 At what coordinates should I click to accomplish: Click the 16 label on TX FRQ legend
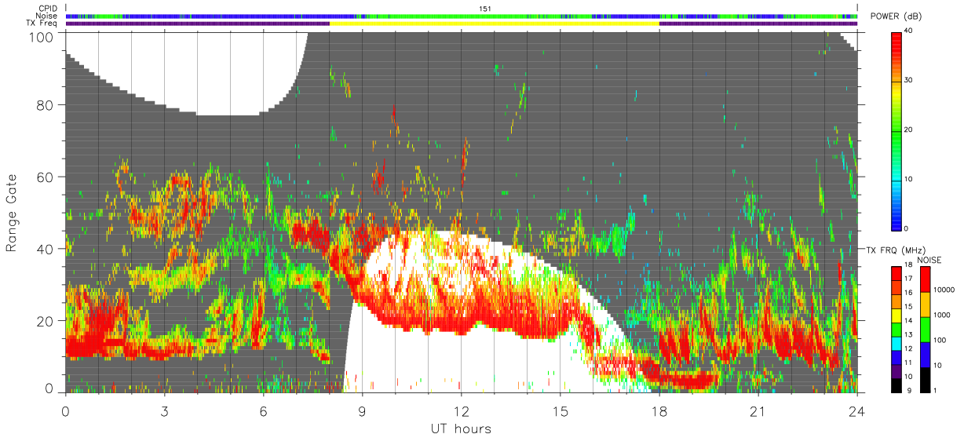pyautogui.click(x=909, y=293)
